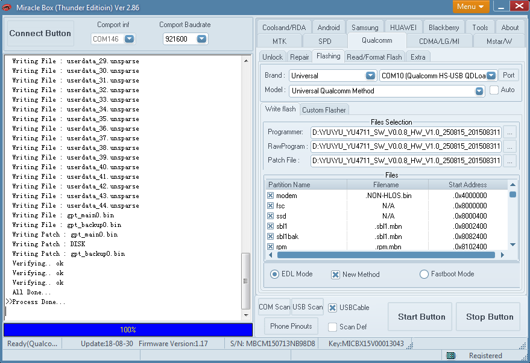Toggle the USBCable checkbox
Screen dimensions: 530x363
click(x=333, y=308)
